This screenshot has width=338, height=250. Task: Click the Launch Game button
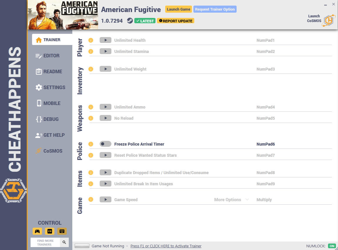tap(178, 9)
